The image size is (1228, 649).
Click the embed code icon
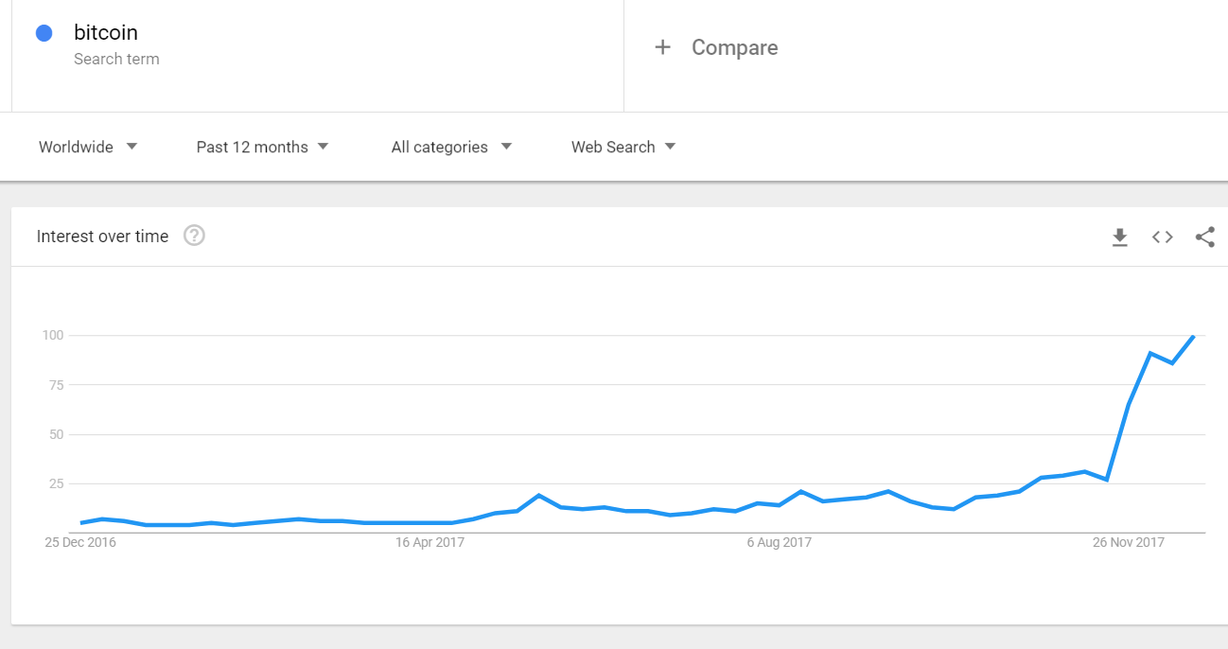tap(1163, 237)
